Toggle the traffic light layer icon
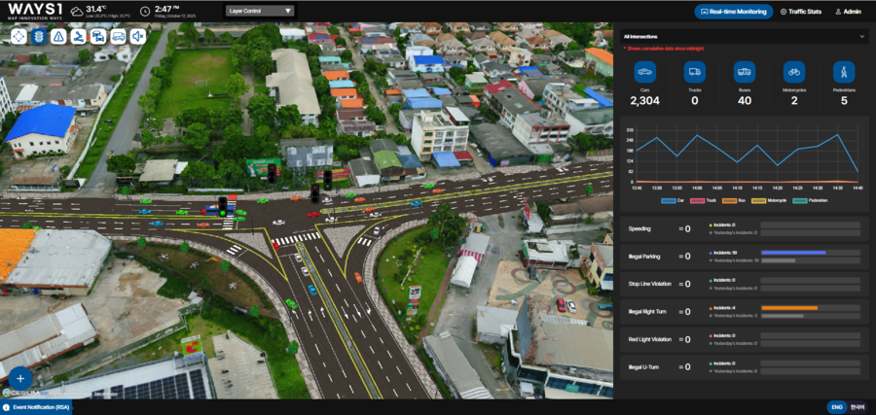Viewport: 876px width, 415px height. point(39,36)
